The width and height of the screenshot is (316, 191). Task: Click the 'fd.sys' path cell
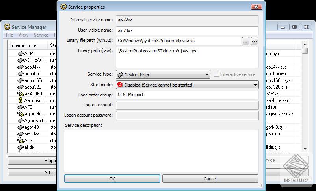(271, 107)
